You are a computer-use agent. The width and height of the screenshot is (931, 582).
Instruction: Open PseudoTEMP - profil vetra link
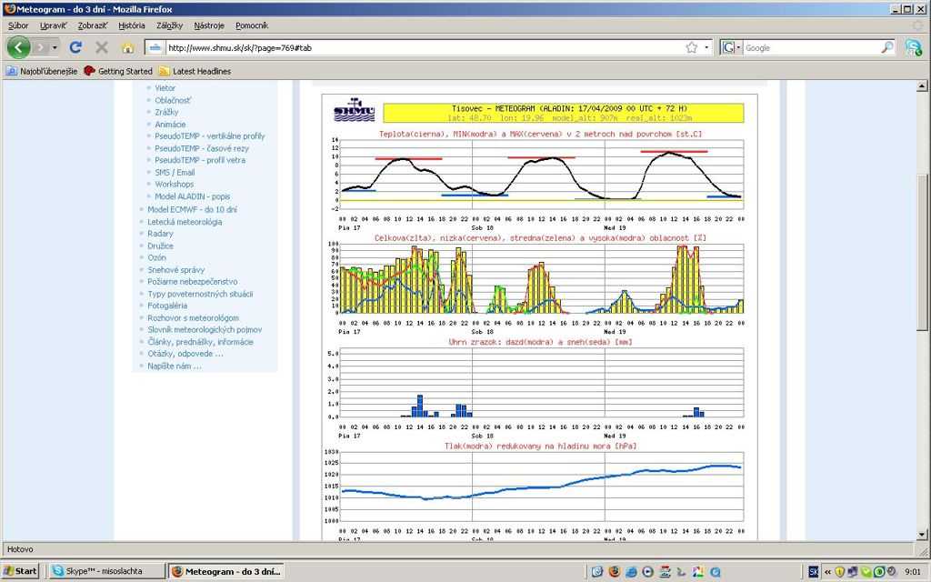(200, 160)
